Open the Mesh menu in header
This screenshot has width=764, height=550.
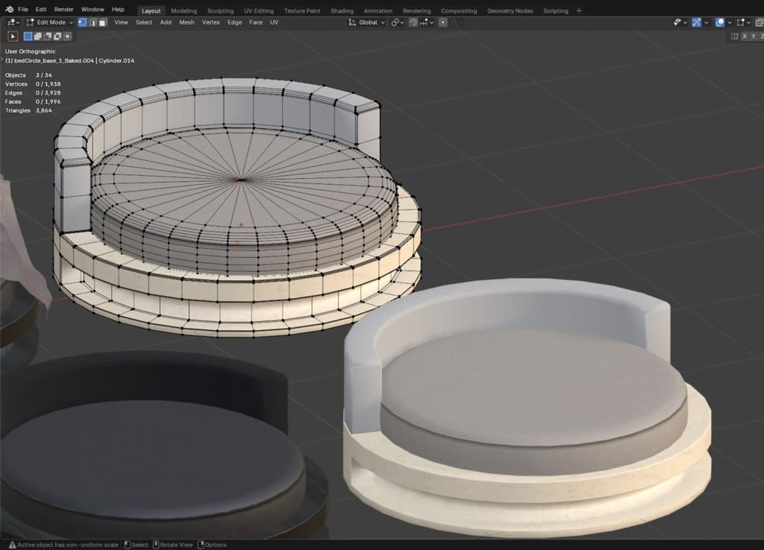tap(187, 22)
